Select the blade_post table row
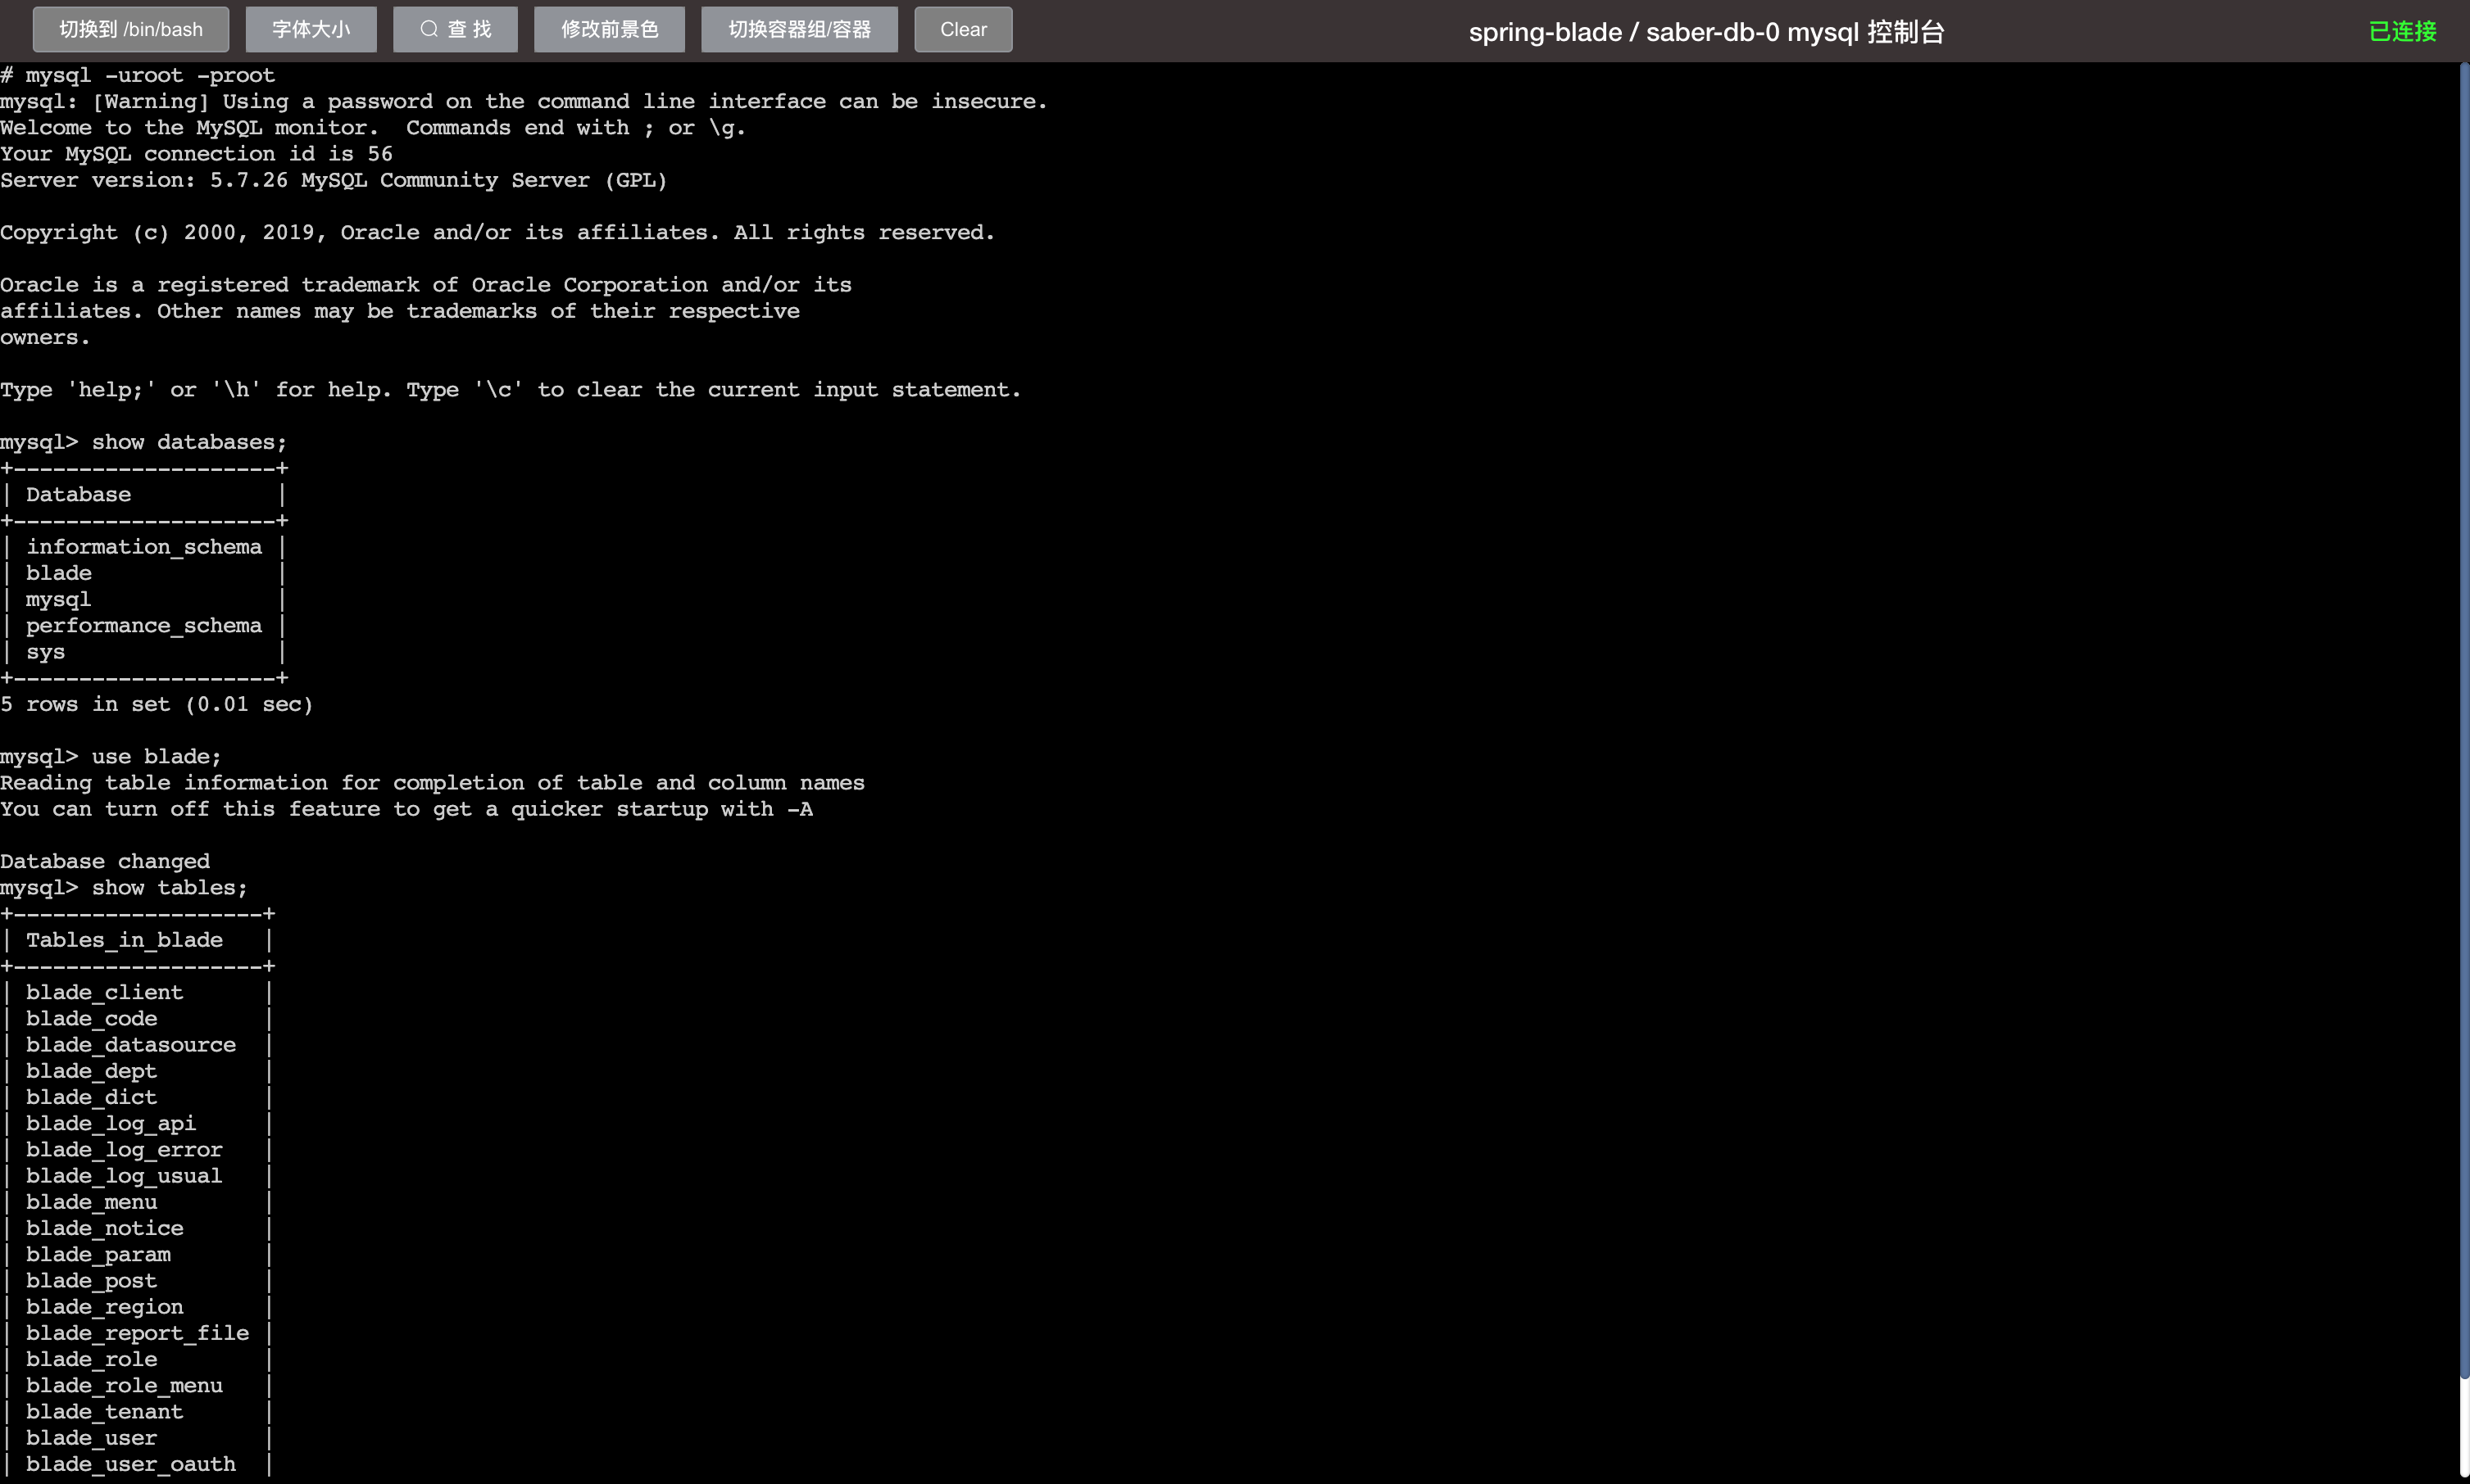 (x=137, y=1281)
